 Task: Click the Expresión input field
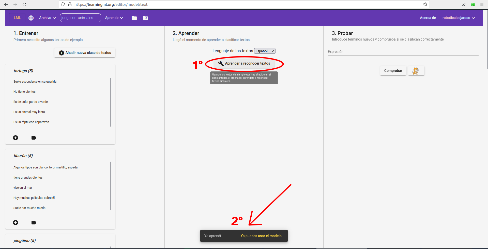(403, 52)
